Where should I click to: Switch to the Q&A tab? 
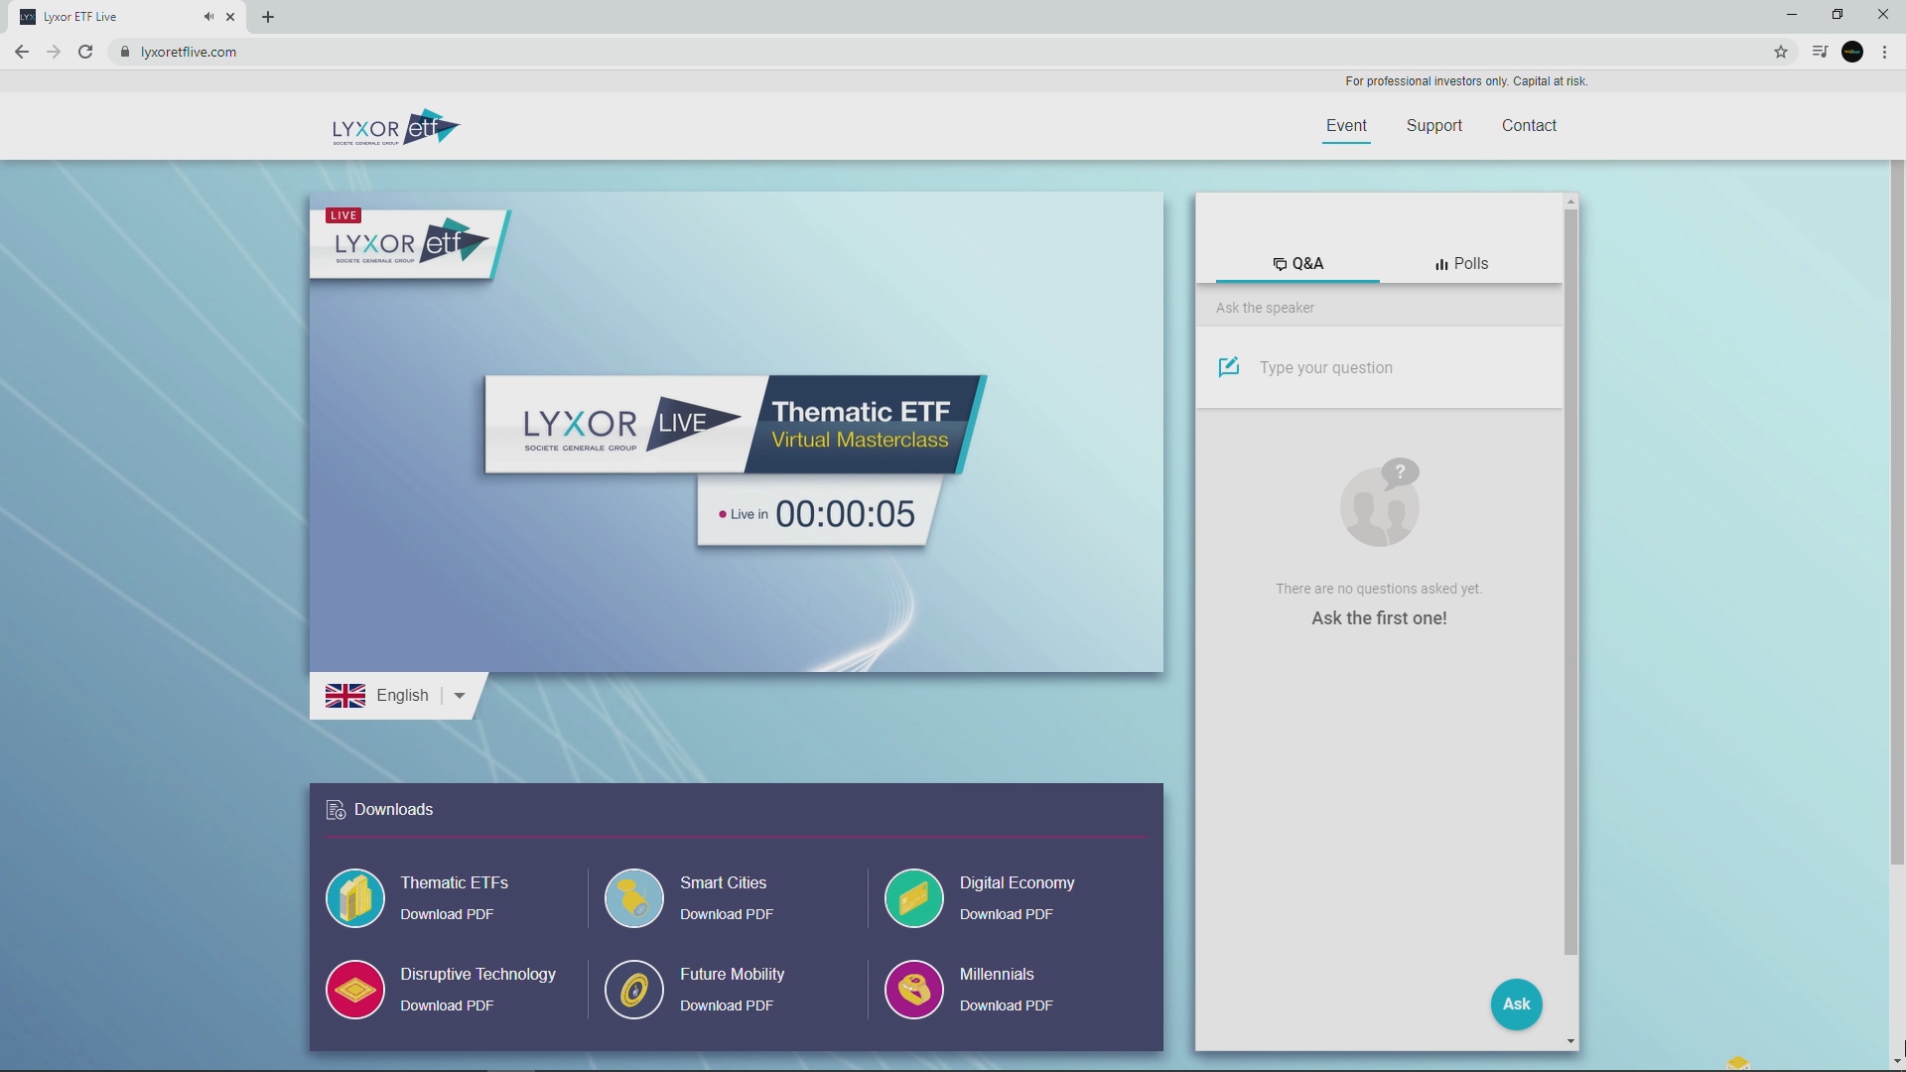pos(1297,263)
